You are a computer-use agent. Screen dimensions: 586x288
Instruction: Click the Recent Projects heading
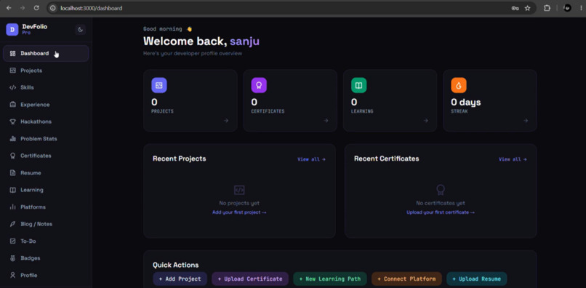tap(180, 159)
